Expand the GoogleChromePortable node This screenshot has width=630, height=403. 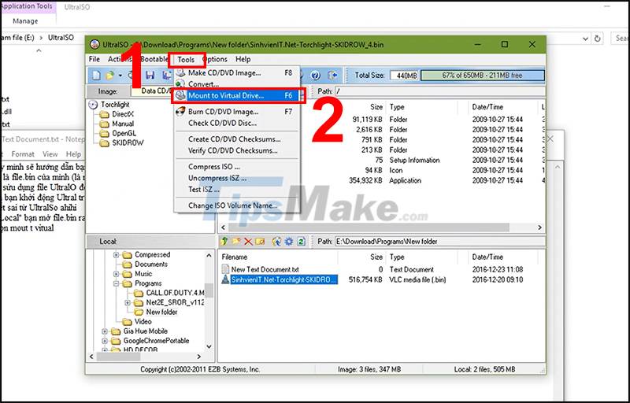click(x=105, y=341)
